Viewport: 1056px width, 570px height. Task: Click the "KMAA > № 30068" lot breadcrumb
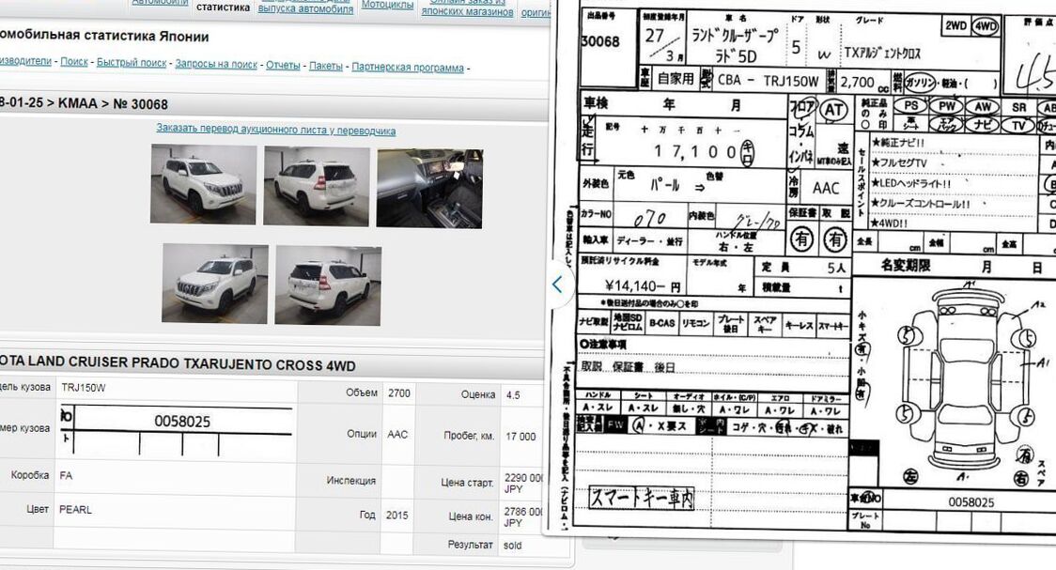tap(113, 103)
